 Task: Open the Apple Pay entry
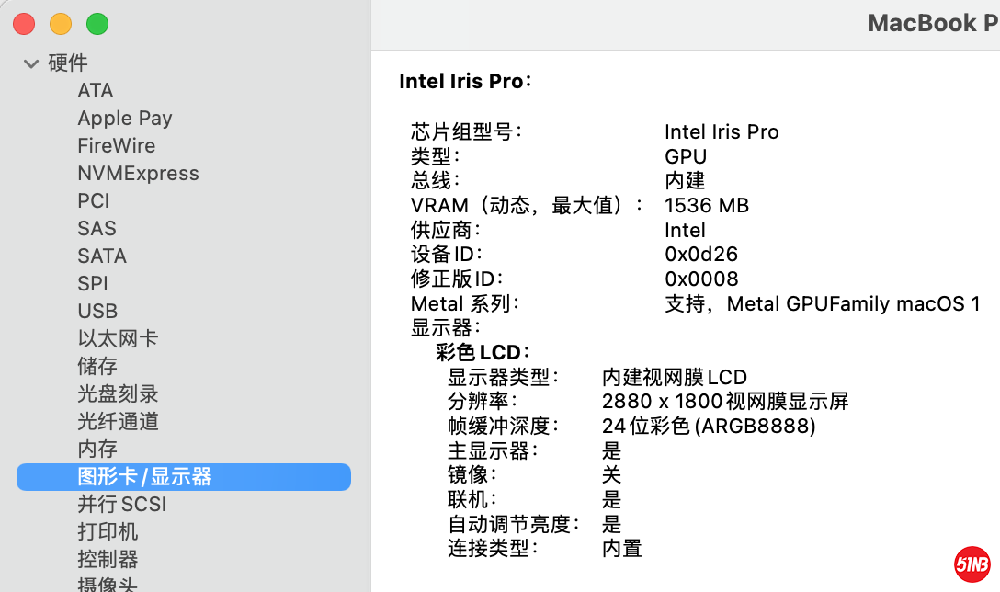[x=125, y=119]
